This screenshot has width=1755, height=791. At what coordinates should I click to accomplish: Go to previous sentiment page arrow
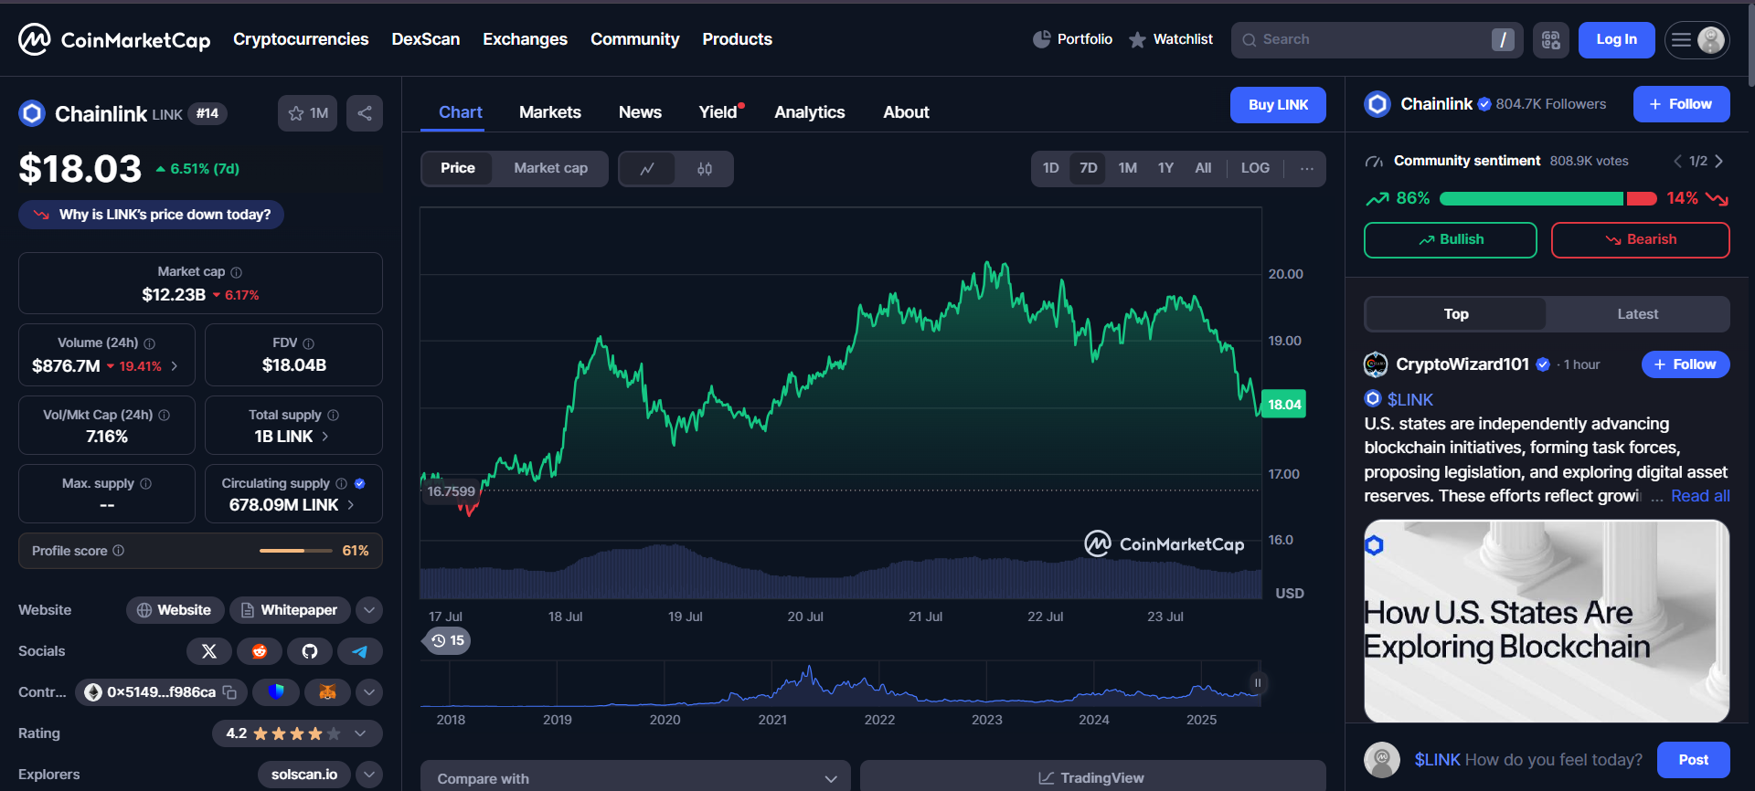click(1677, 162)
